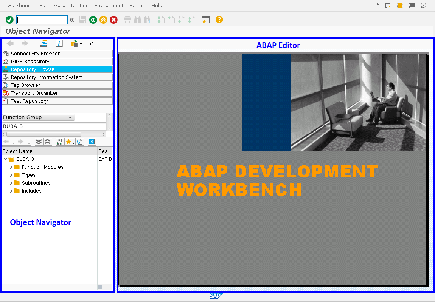
Task: Click scroll up arrow beside Function Group dropdown
Action: tap(110, 116)
